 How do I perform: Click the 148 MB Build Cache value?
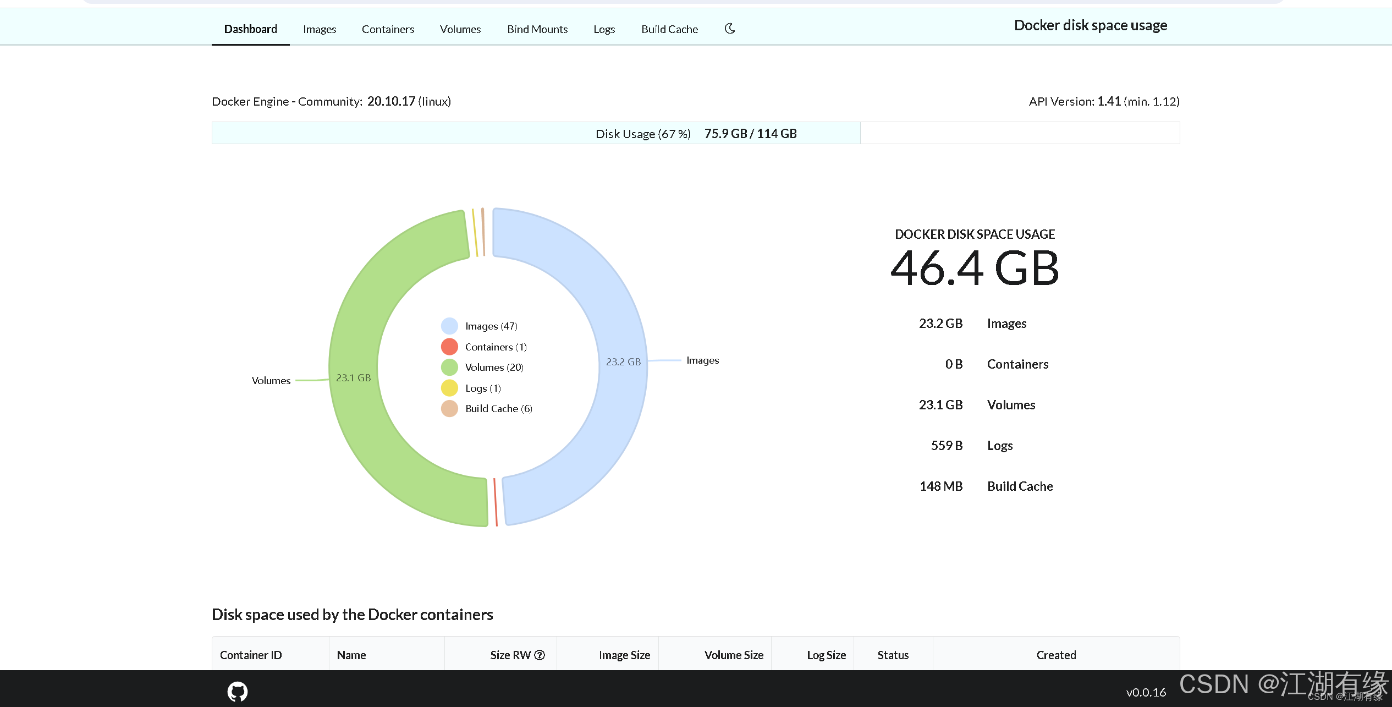(940, 486)
